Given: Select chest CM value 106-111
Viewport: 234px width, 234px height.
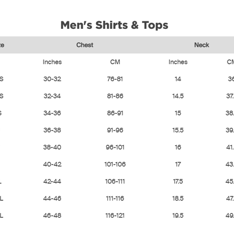Looking at the screenshot, I should pyautogui.click(x=115, y=181).
